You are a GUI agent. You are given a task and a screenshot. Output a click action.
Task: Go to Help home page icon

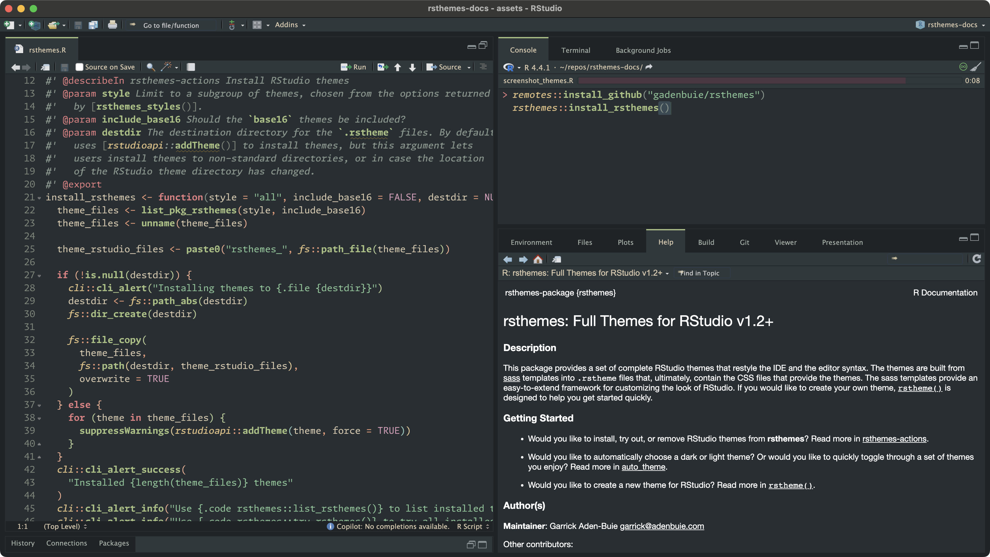tap(538, 259)
